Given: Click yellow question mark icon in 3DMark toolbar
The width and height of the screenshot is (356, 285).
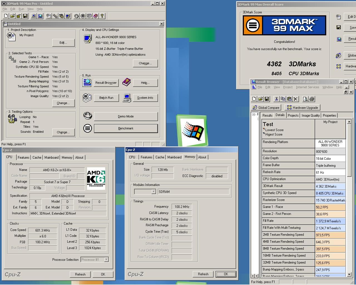Looking at the screenshot, I should tap(102, 16).
